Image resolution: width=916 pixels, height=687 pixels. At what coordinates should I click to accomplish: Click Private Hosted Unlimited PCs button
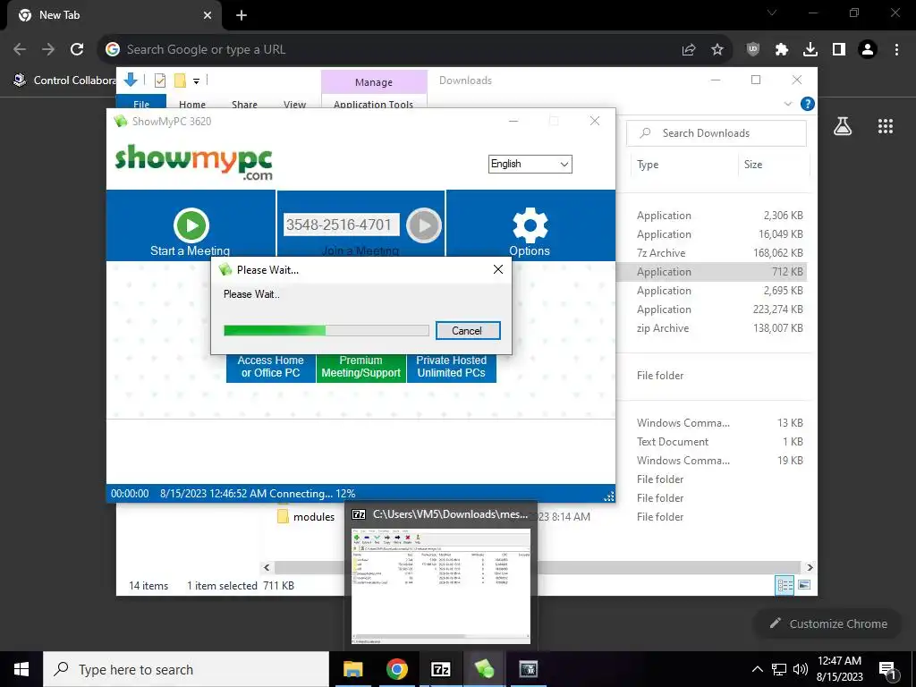point(452,367)
